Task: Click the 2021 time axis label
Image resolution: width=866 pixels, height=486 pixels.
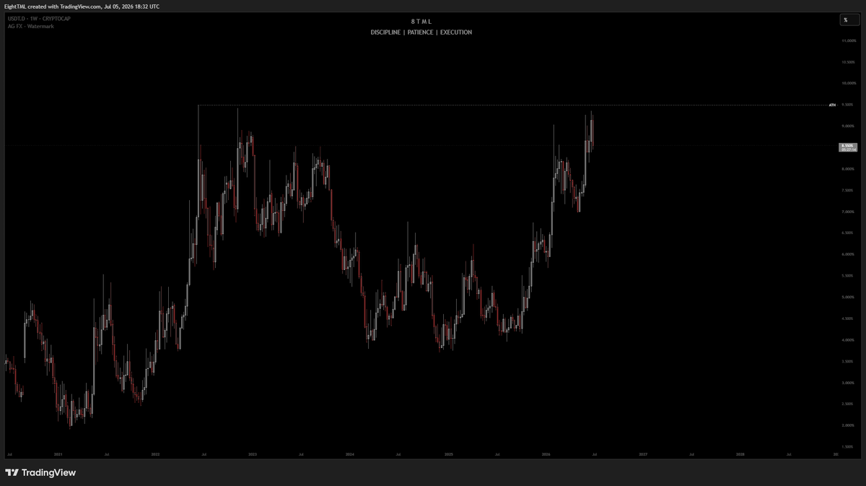Action: 58,455
